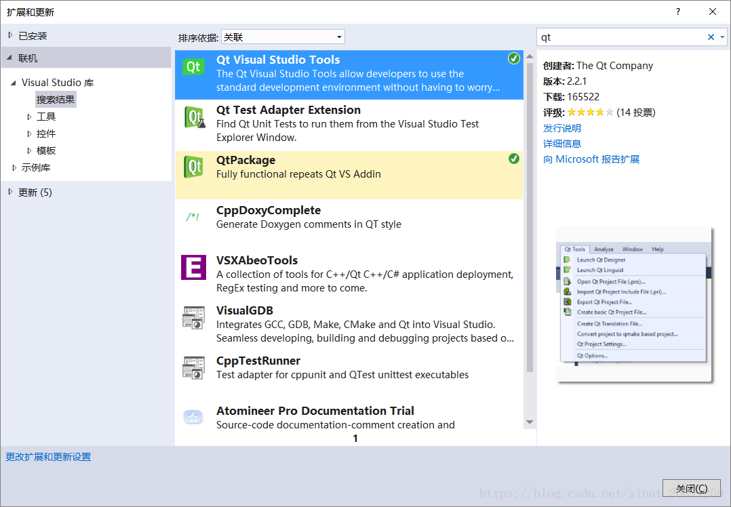Open the 发行说明 link
Screen dimensions: 731x507
click(561, 127)
